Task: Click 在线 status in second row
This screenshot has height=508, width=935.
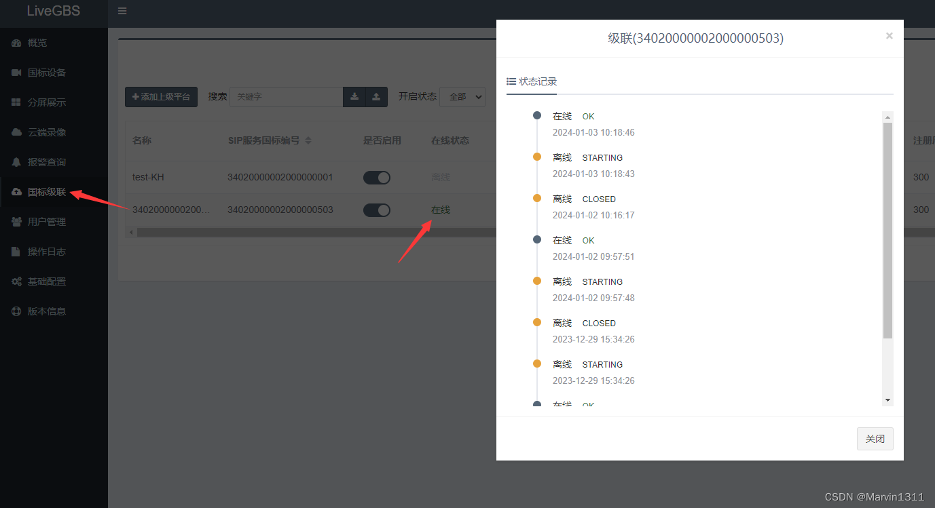Action: (441, 210)
